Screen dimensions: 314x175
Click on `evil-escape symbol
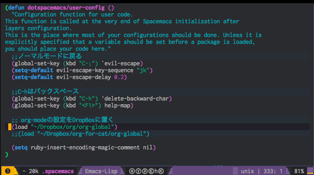pos(121,64)
